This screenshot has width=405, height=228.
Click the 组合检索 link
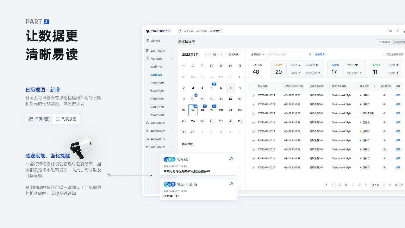[x=320, y=54]
